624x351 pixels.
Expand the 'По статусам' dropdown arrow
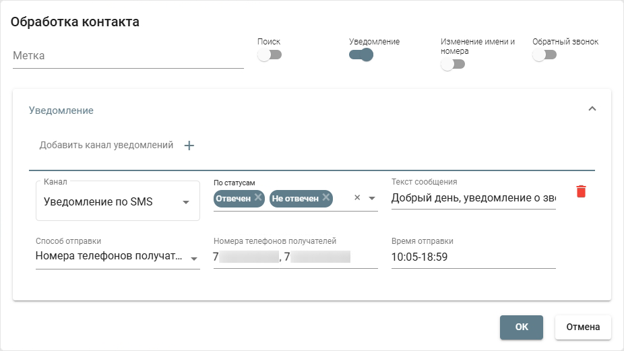371,198
